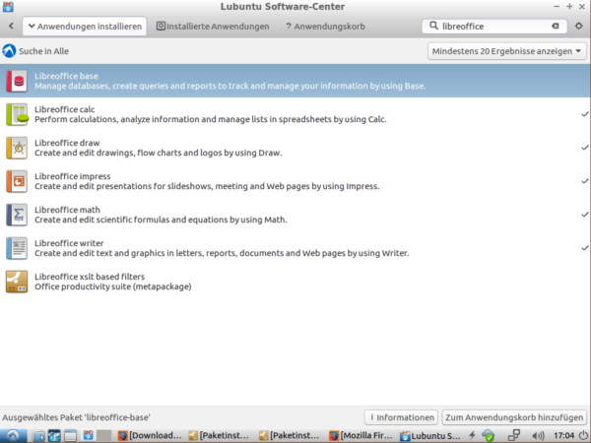Click the Libreoffice impress presentation icon
This screenshot has height=443, width=591.
point(17,181)
